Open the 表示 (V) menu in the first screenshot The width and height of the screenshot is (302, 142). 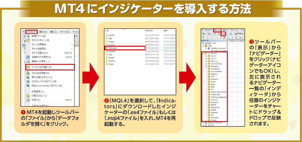tap(43, 32)
